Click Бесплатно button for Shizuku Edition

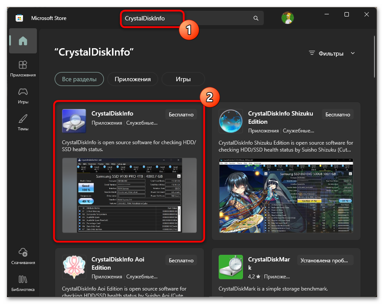[338, 115]
